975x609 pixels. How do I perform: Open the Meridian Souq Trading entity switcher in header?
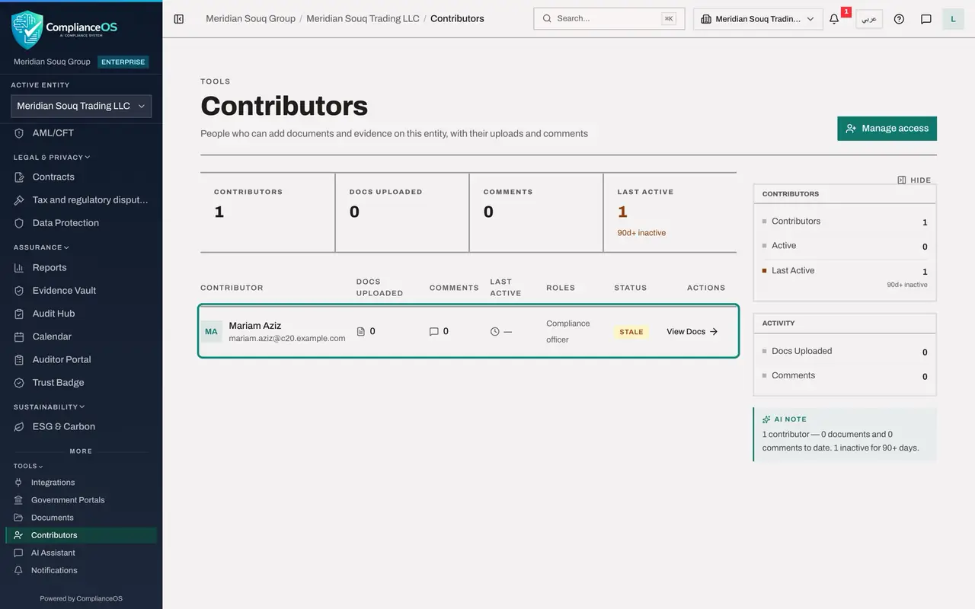pyautogui.click(x=758, y=19)
